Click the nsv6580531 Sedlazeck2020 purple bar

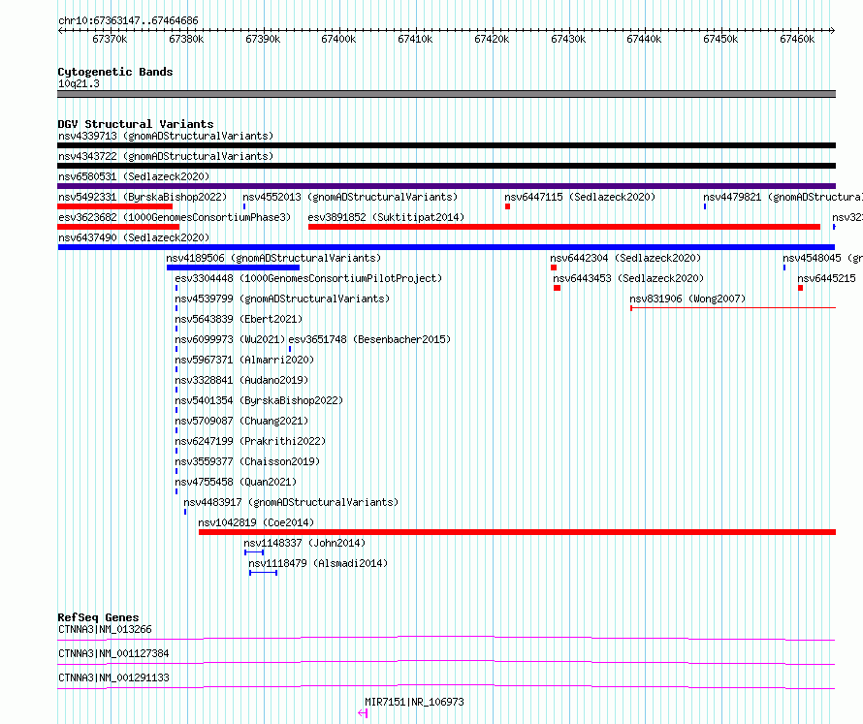click(446, 186)
